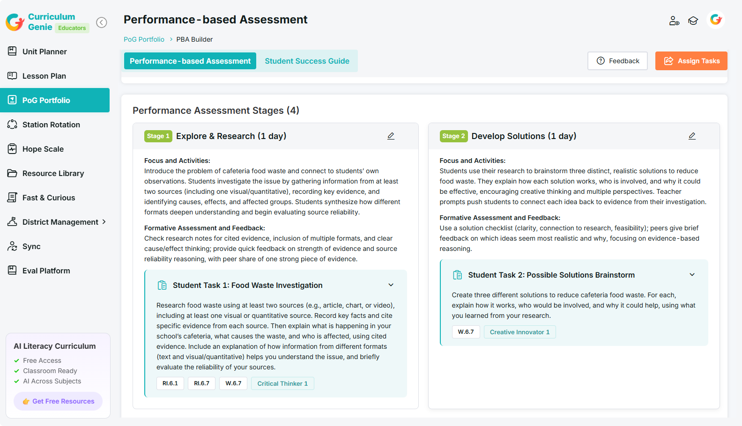Open the Feedback button

click(617, 61)
